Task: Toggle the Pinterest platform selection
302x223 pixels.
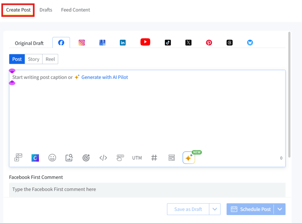Action: pos(209,42)
